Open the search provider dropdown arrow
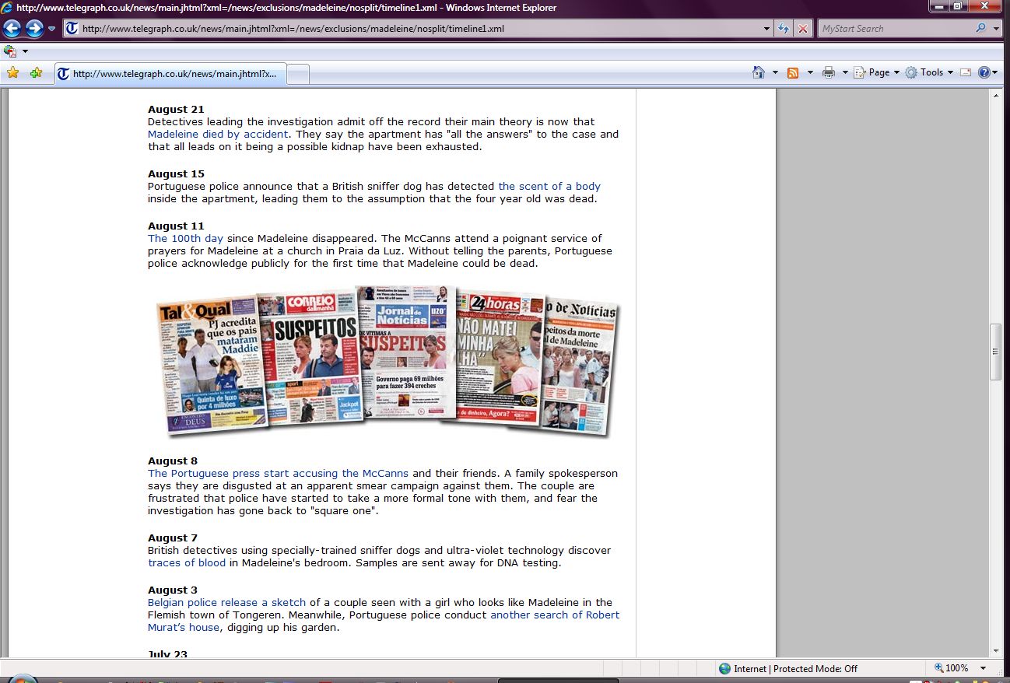Image resolution: width=1010 pixels, height=683 pixels. tap(997, 29)
